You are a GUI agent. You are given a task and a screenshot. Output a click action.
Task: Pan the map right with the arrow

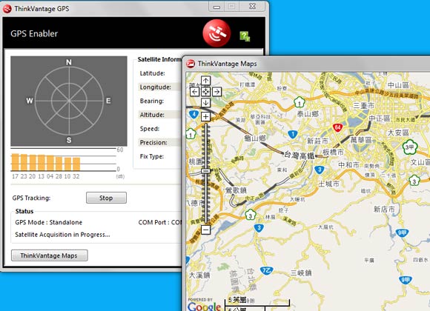click(216, 92)
